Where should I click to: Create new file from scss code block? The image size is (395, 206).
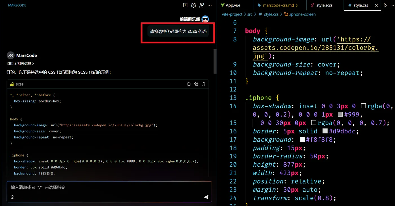click(x=204, y=84)
